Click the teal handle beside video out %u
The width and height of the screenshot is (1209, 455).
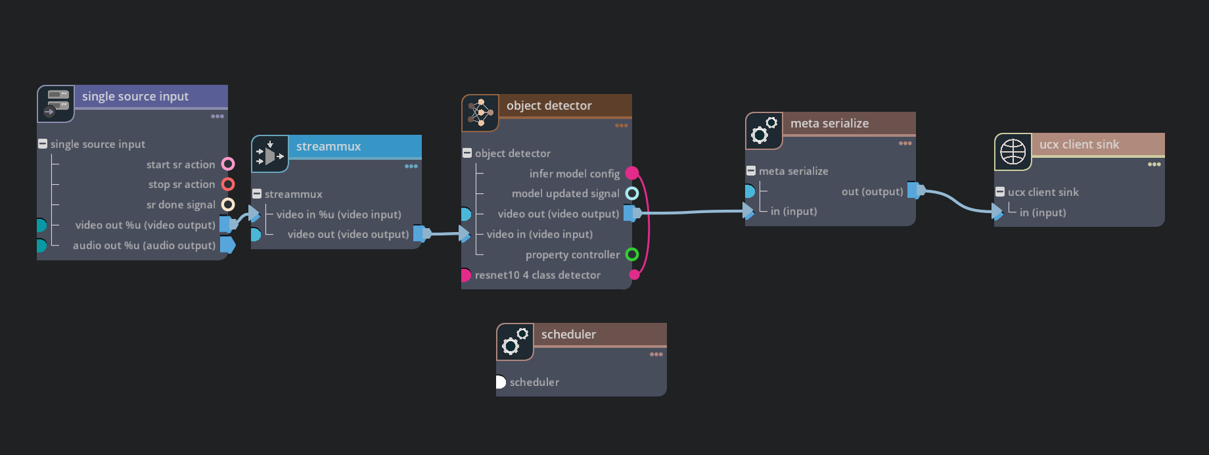41,225
